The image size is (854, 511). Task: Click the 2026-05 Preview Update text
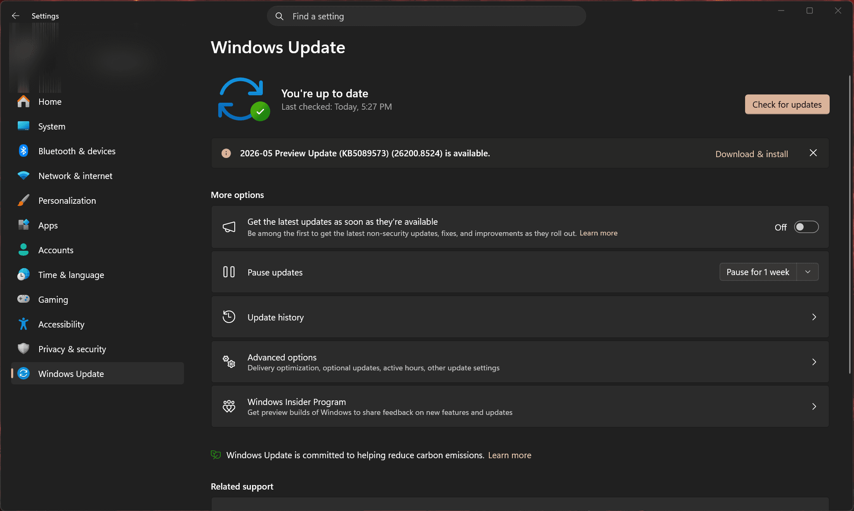pyautogui.click(x=365, y=153)
